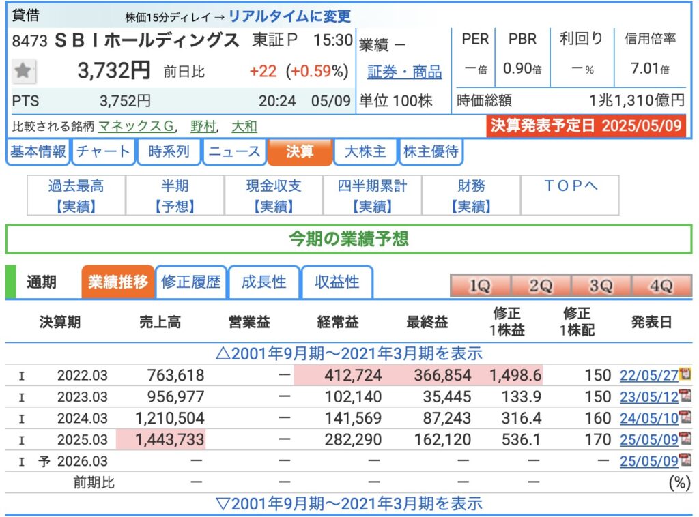Open 23/05/12 announcement date link
Viewport: 699px width, 517px height.
click(649, 397)
